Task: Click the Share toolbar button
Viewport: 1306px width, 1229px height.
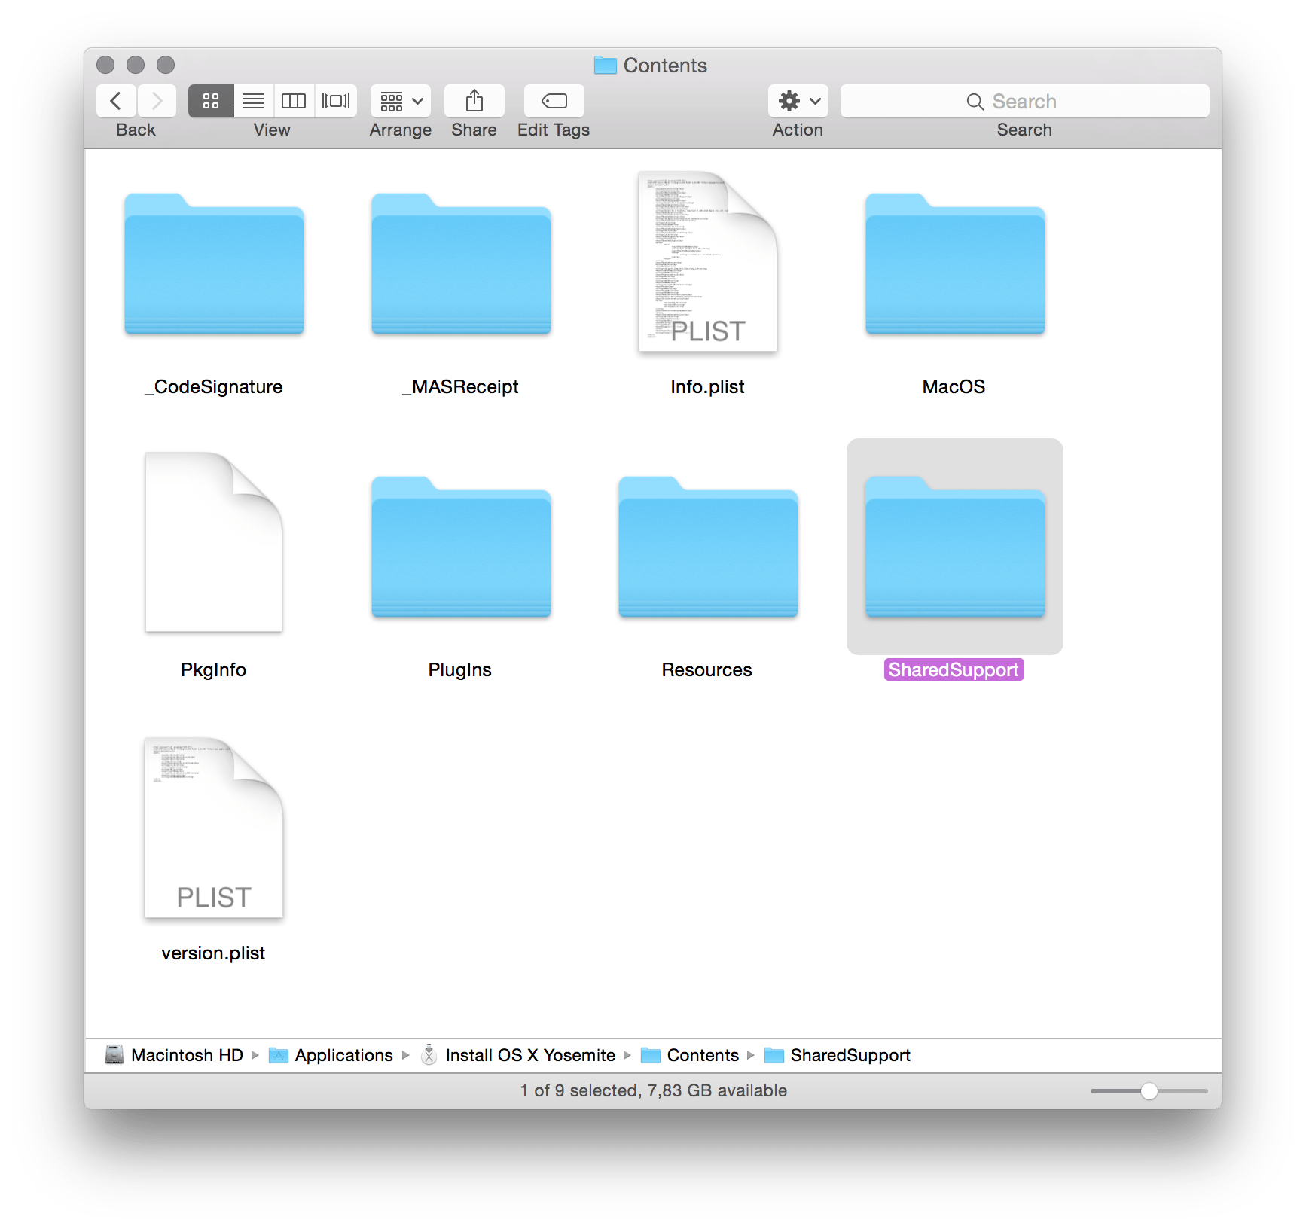Action: pos(474,101)
